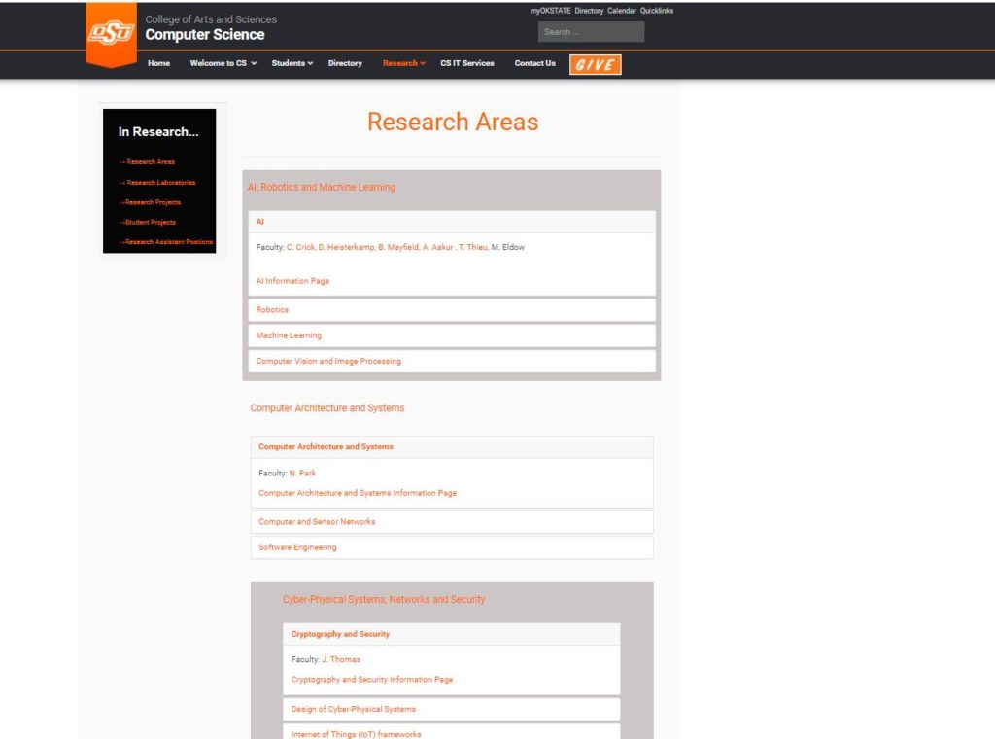Click the orange GIVE graphic

pyautogui.click(x=595, y=64)
